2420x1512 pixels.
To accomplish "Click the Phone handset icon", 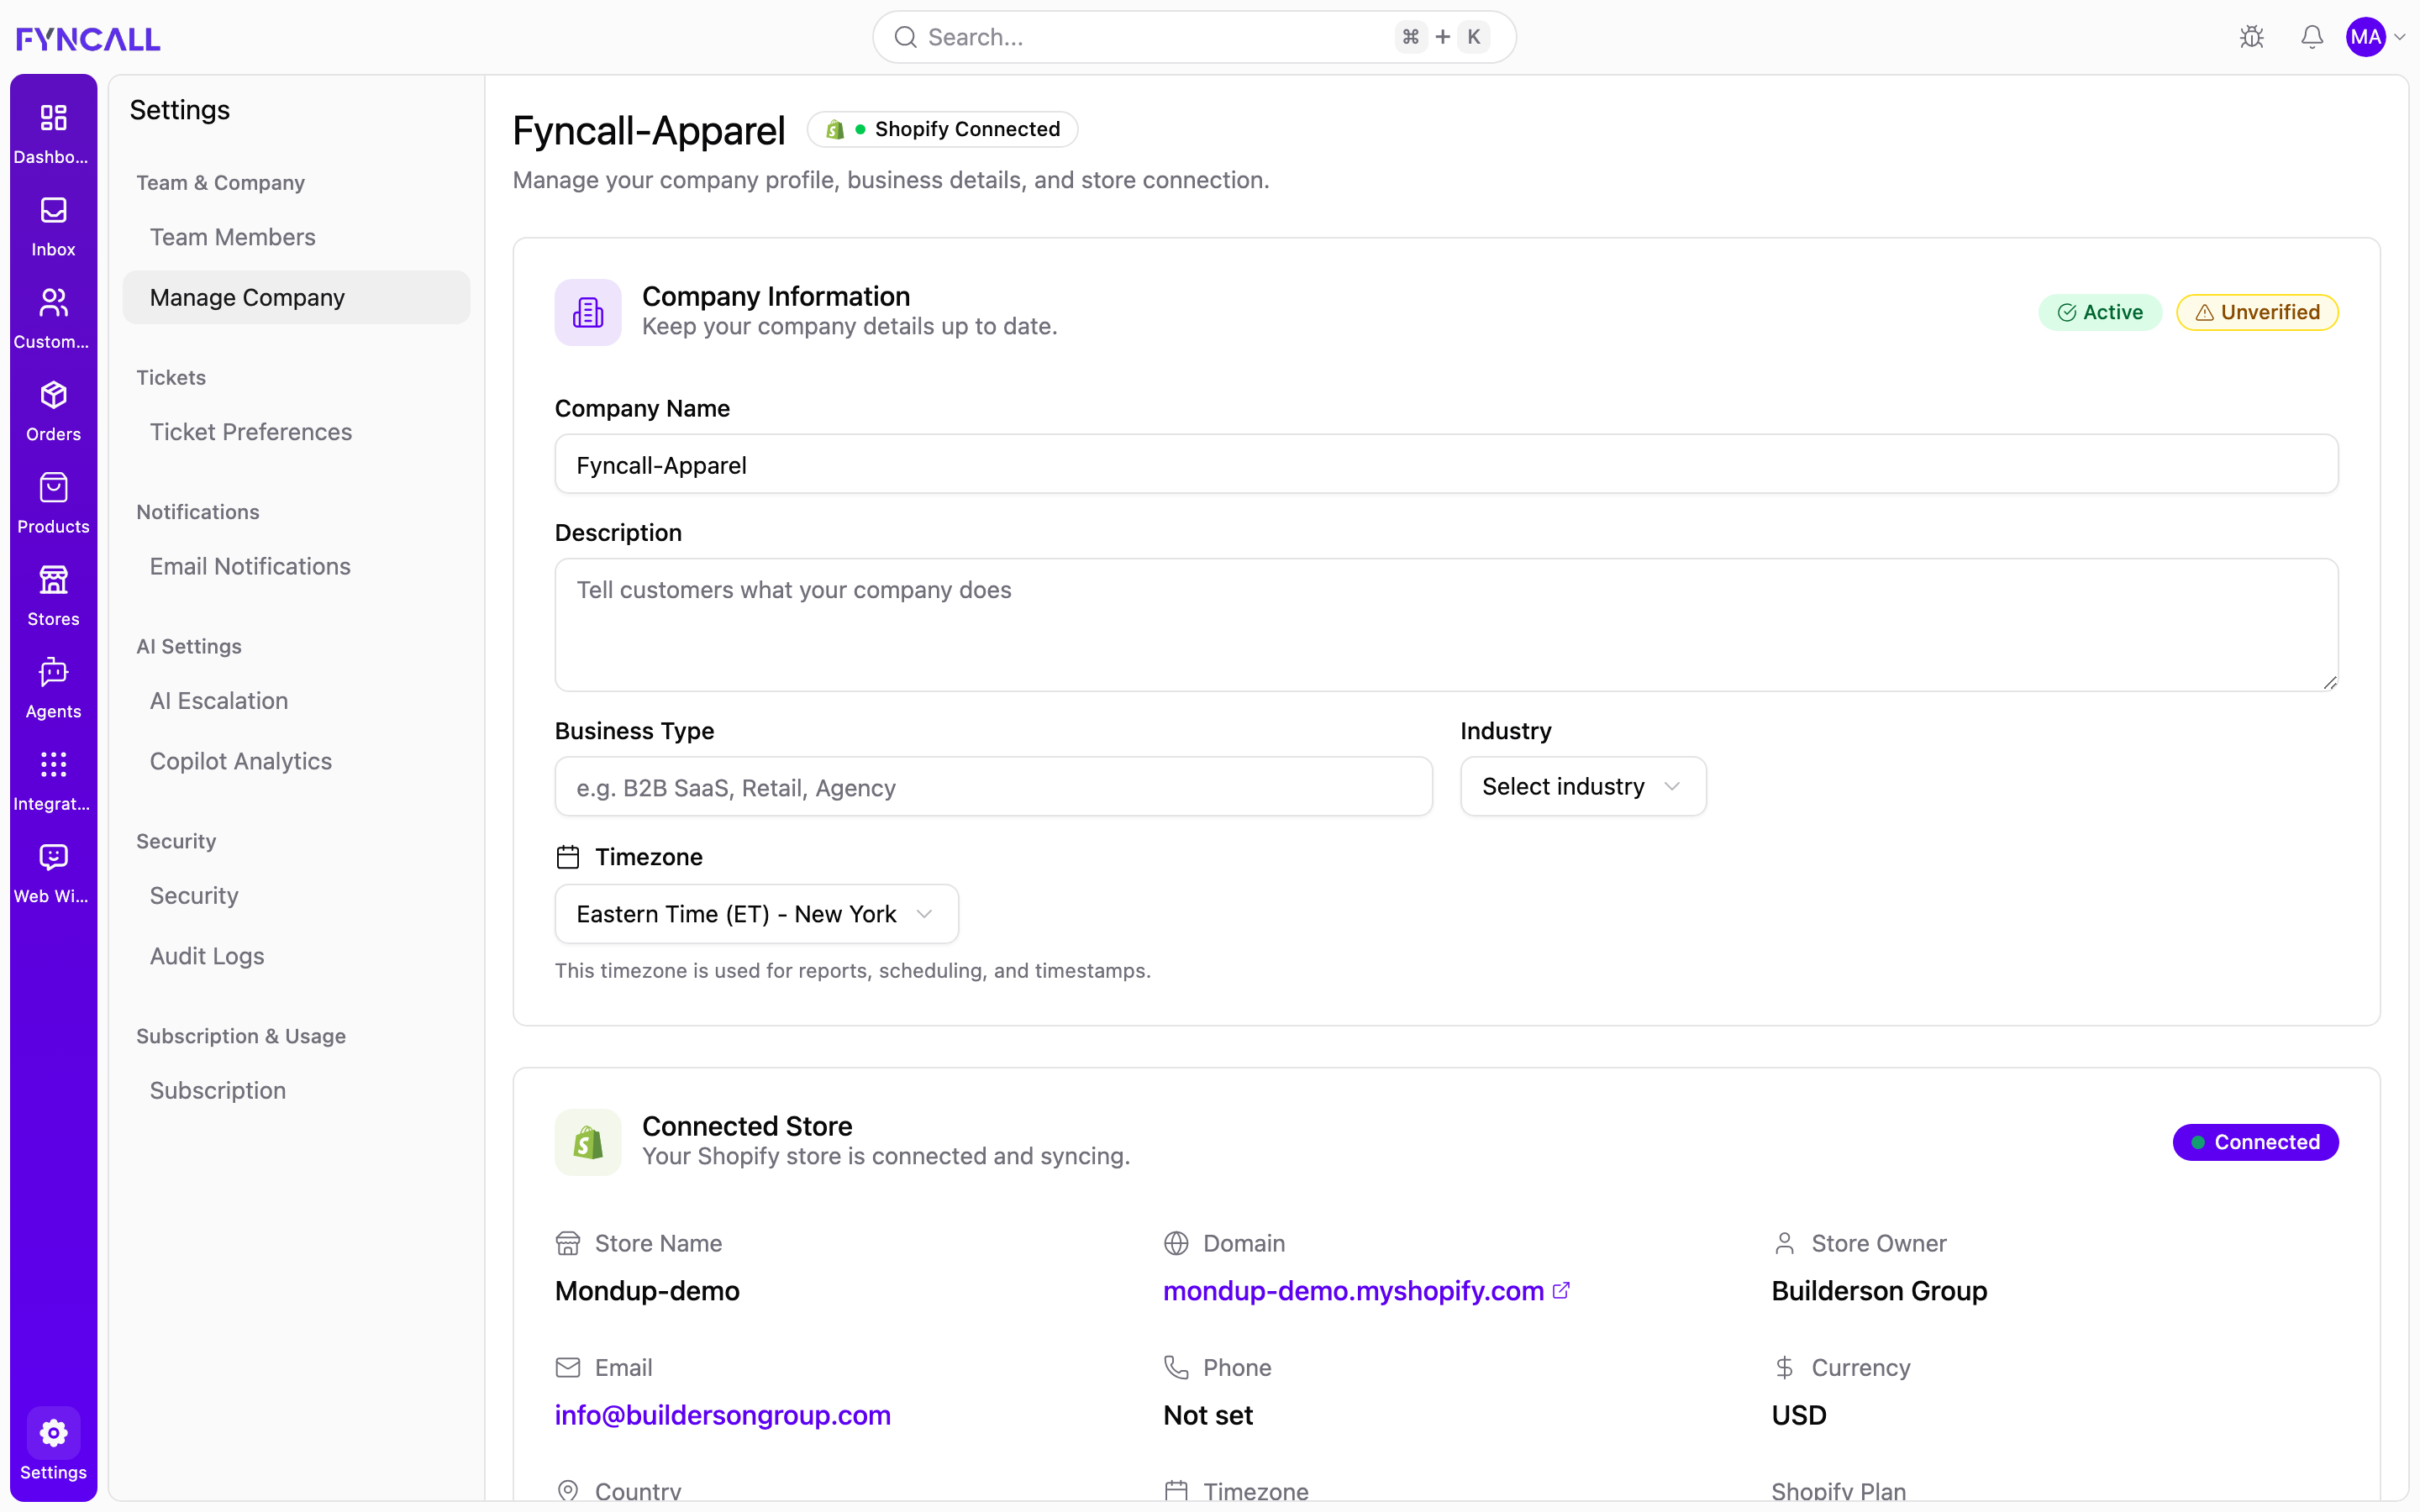I will click(1176, 1367).
